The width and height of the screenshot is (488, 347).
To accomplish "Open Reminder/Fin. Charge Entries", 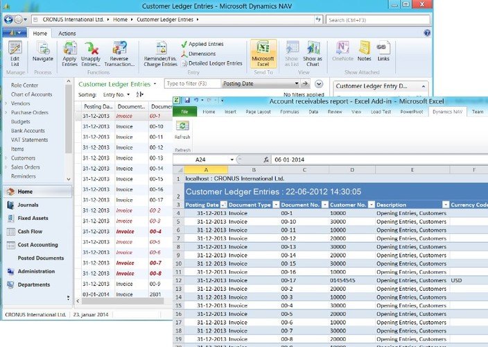I will (161, 53).
